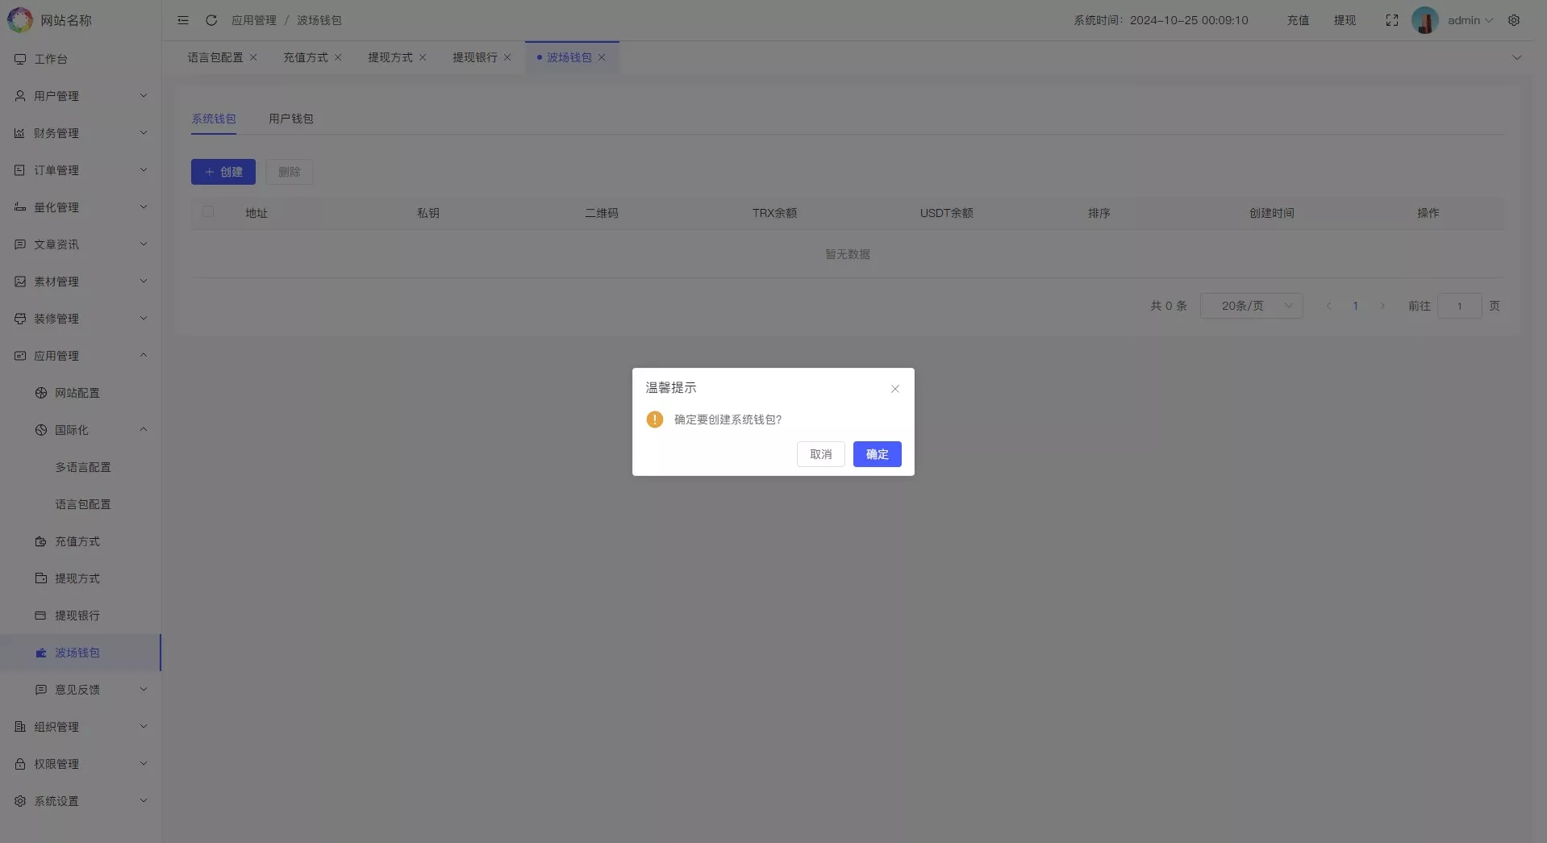Screen dimensions: 1547x843
Task: Cancel the dialog with 取消 button
Action: tap(820, 454)
